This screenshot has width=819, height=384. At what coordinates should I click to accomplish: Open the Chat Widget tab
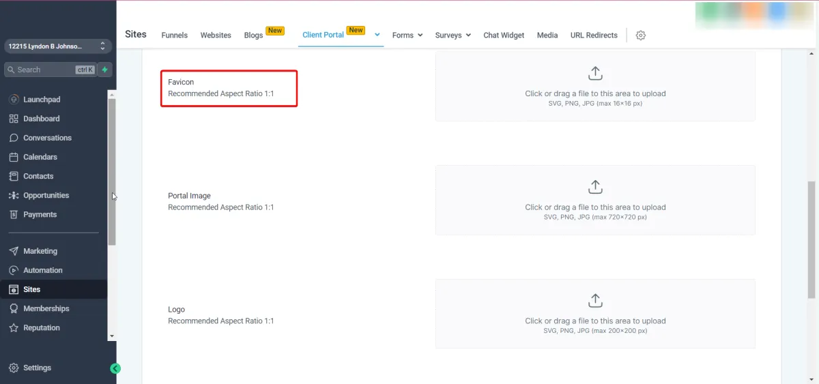pyautogui.click(x=504, y=35)
